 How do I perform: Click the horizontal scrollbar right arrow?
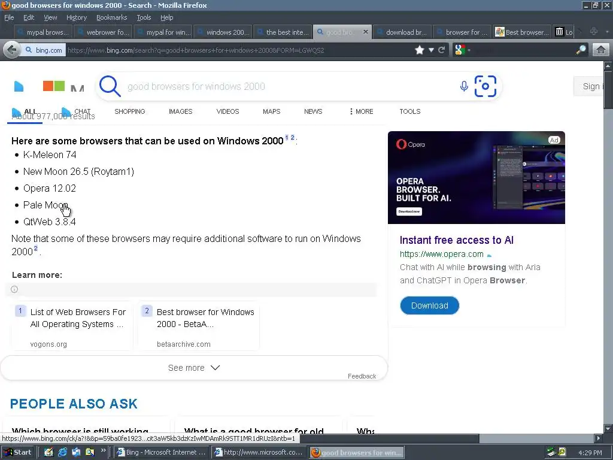pyautogui.click(x=598, y=438)
